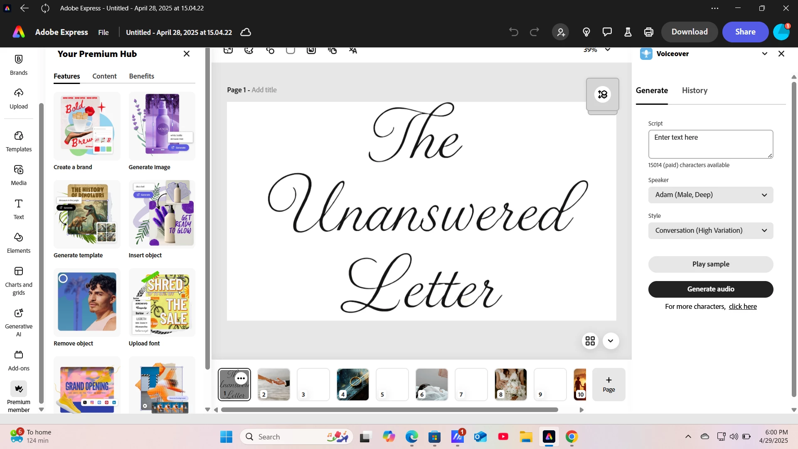Follow the 'click here' link

[x=743, y=307]
